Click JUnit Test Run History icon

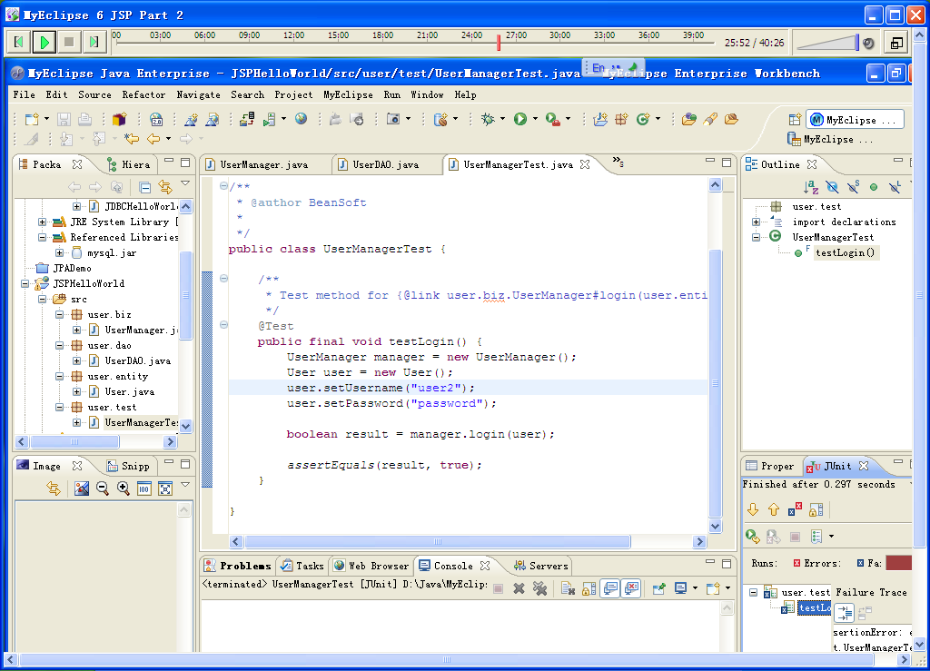coord(816,537)
